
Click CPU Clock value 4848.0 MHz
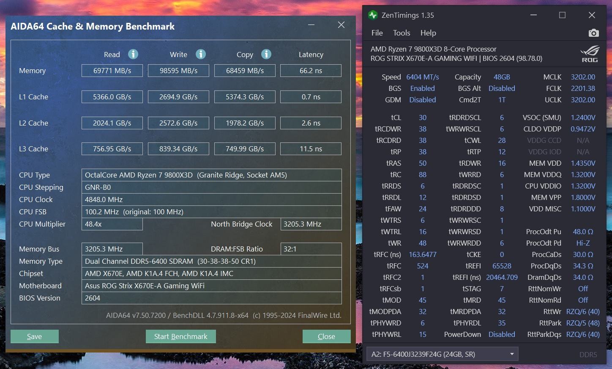pyautogui.click(x=211, y=200)
